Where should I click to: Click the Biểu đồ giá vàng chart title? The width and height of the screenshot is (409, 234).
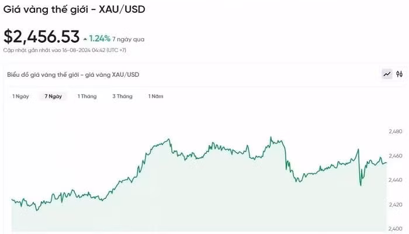pos(73,75)
